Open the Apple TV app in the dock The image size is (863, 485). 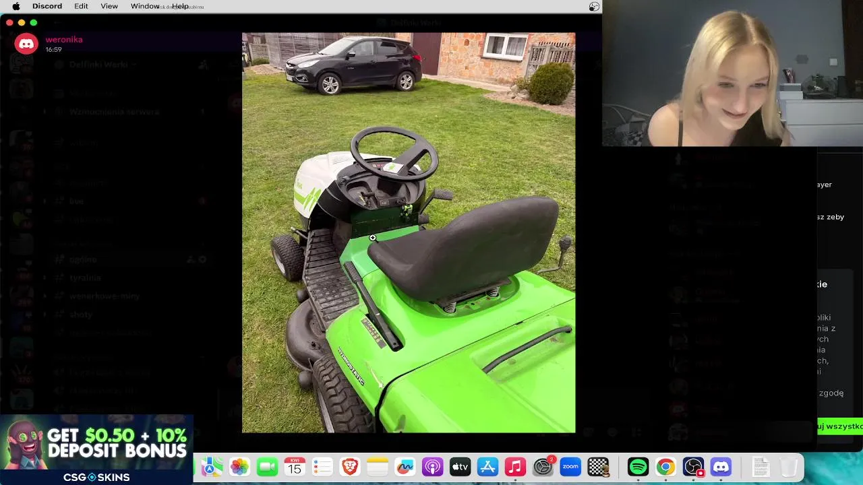pyautogui.click(x=460, y=467)
